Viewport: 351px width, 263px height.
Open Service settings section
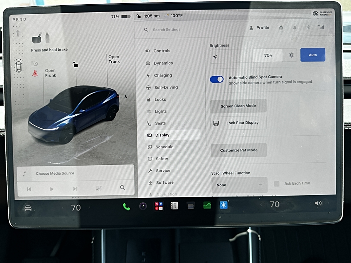(x=159, y=171)
